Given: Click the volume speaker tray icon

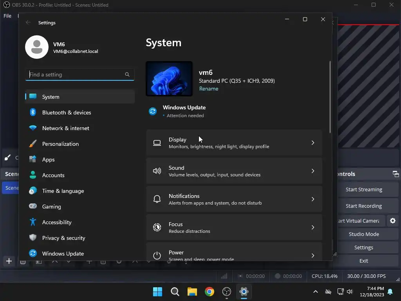Looking at the screenshot, I should pyautogui.click(x=350, y=292).
